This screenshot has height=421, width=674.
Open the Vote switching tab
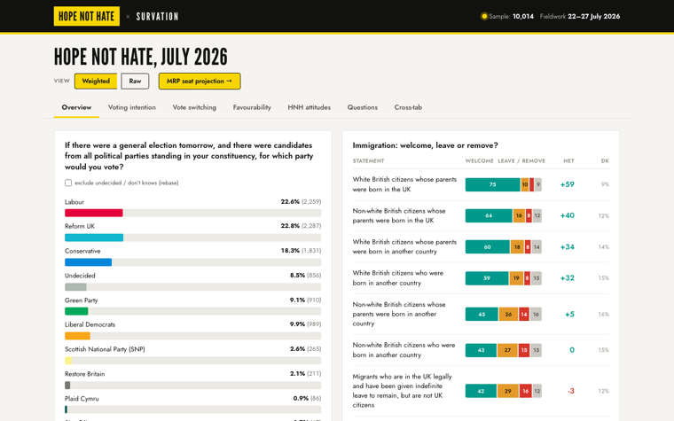coord(194,107)
